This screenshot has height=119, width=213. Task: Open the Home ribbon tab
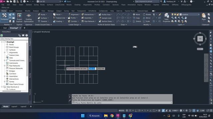4,11
